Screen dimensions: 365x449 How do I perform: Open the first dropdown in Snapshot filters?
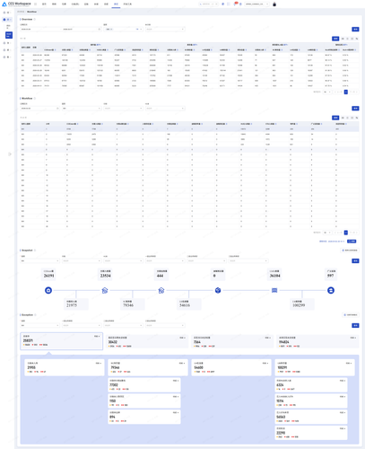pyautogui.click(x=39, y=261)
